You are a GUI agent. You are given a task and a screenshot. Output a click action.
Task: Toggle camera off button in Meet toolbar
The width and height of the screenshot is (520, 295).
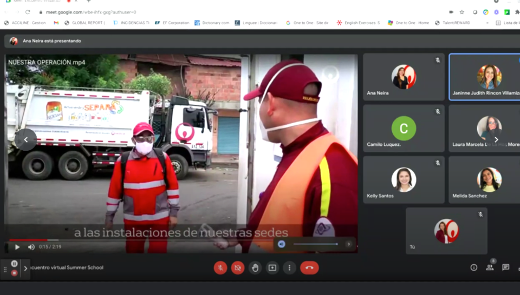coord(237,268)
